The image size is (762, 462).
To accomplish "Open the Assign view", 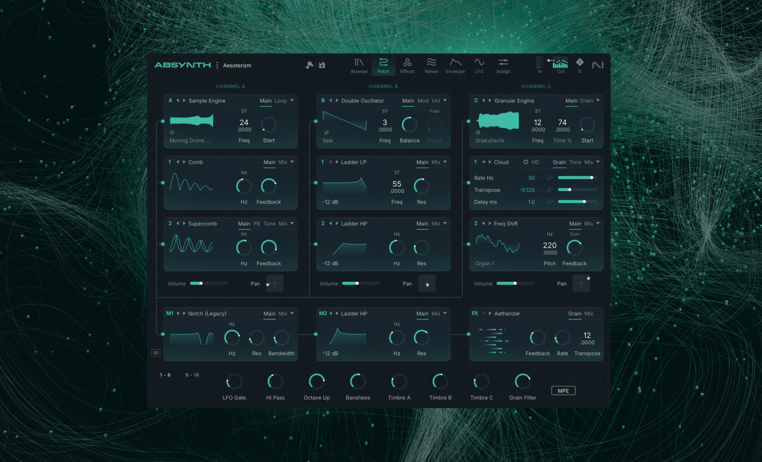I will (x=503, y=65).
